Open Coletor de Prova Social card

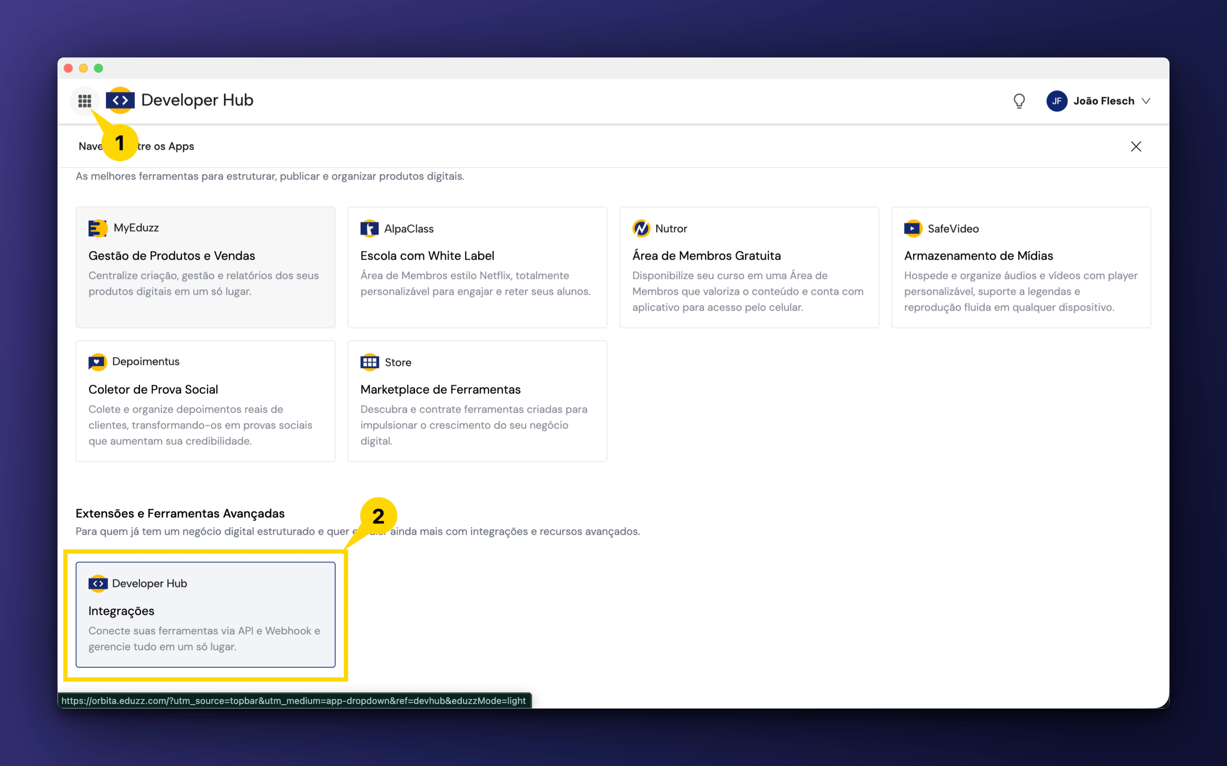point(205,401)
